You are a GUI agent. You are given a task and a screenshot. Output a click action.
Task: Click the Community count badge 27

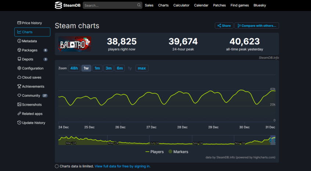click(45, 96)
